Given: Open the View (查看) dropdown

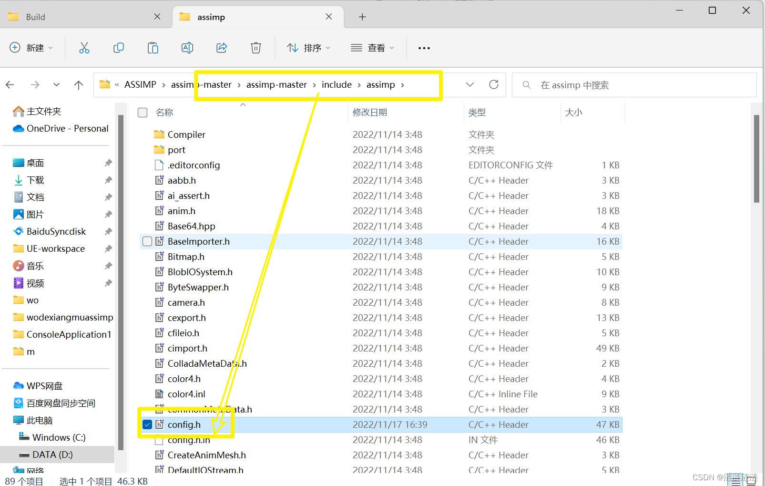Looking at the screenshot, I should (372, 48).
